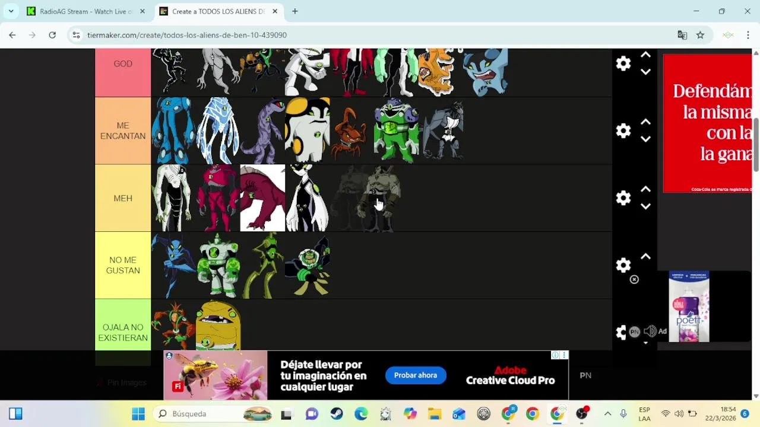Viewport: 760px width, 427px height.
Task: Open the Adobe ad info icon
Action: (555, 355)
